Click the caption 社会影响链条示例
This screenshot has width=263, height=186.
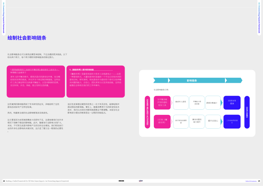(161, 90)
